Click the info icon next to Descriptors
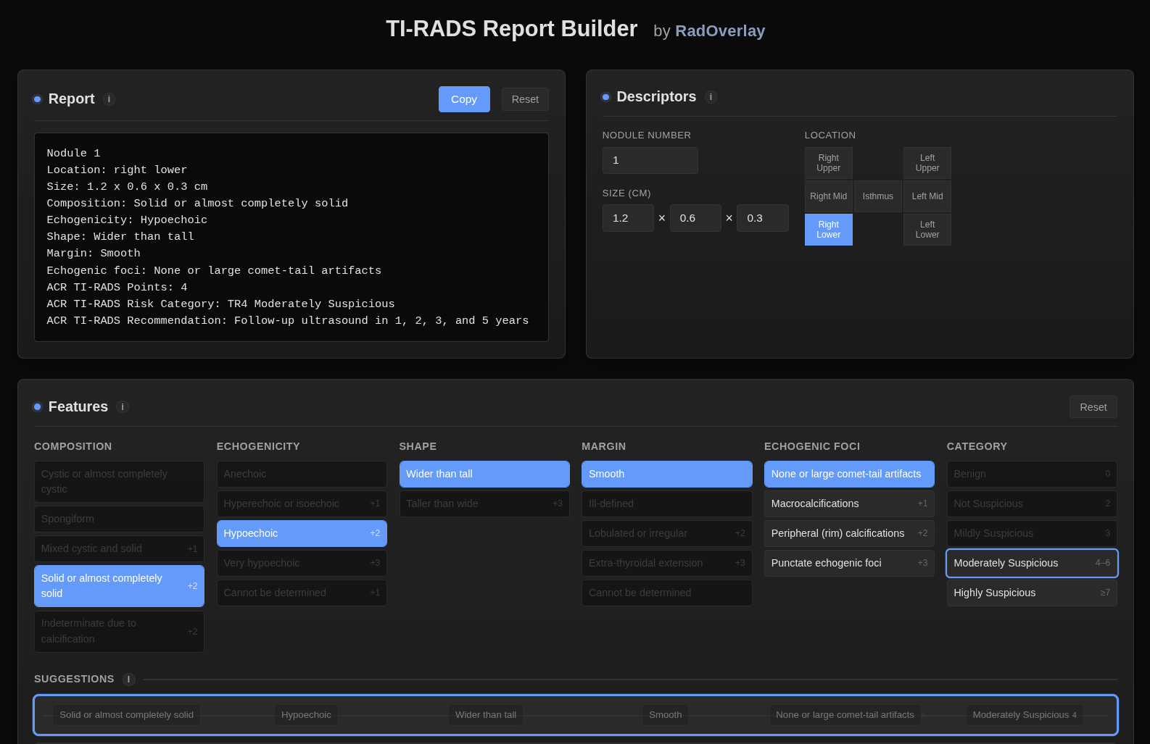Image resolution: width=1150 pixels, height=744 pixels. tap(711, 97)
